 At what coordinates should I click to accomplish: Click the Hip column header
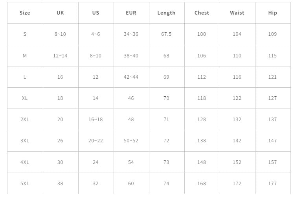(x=272, y=13)
